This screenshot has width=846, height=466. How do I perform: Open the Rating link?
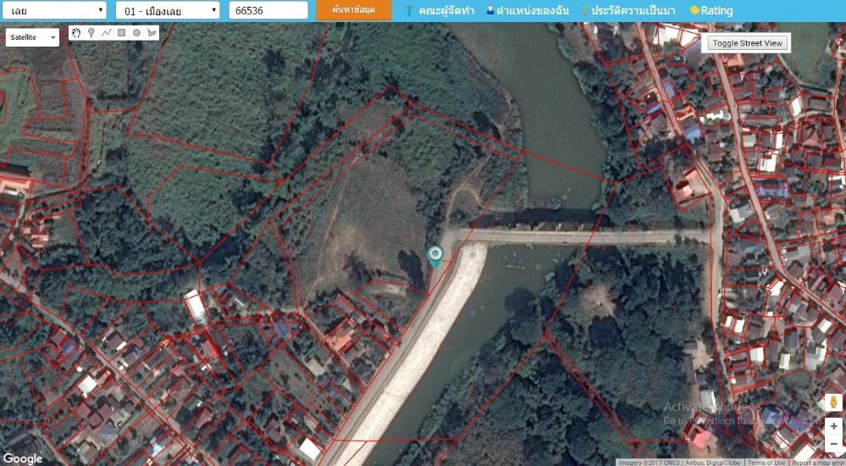pos(711,11)
